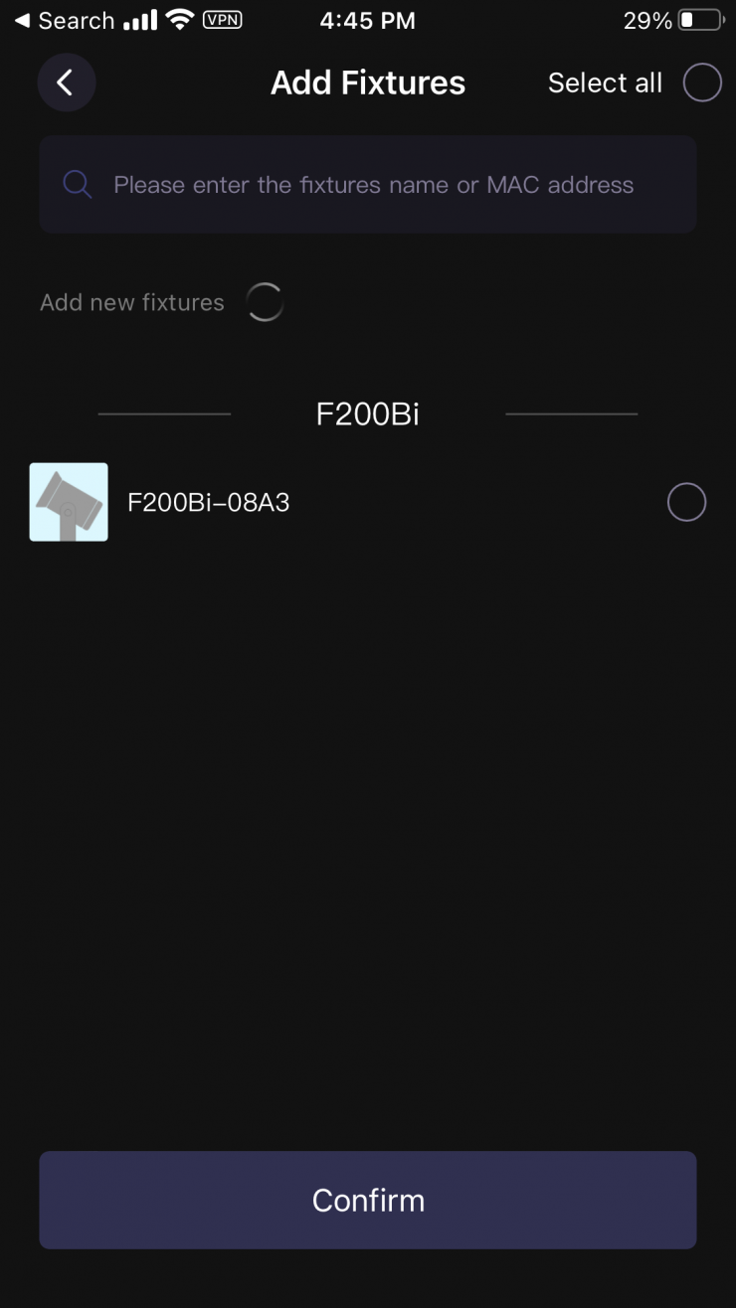The height and width of the screenshot is (1308, 736).
Task: Tap the Add Fixtures page title
Action: tap(368, 82)
